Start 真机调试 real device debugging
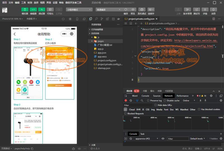This screenshot has width=224, height=151. pyautogui.click(x=142, y=10)
